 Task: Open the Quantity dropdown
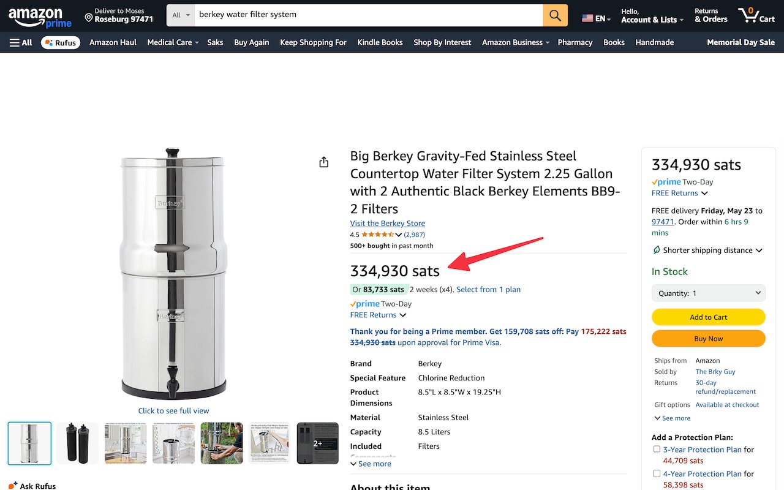708,293
